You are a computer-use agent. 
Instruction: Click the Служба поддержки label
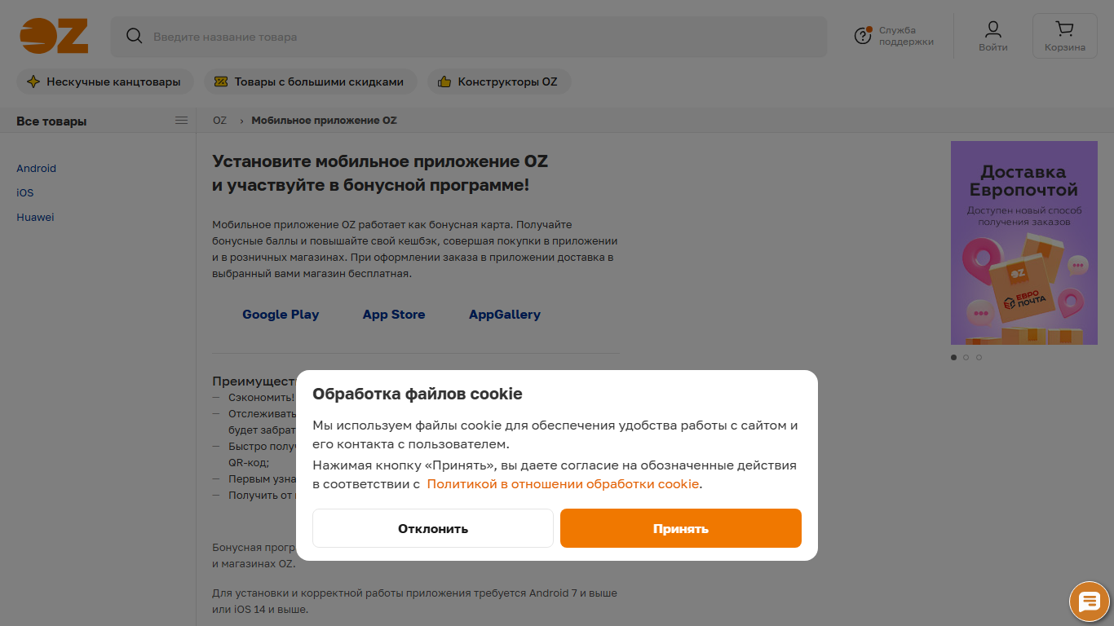point(906,36)
